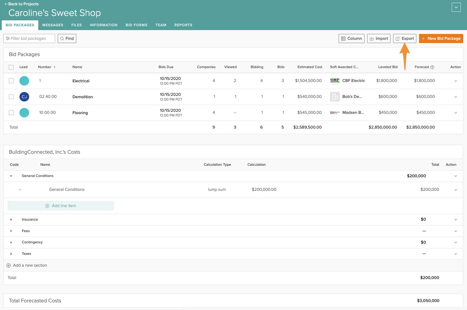This screenshot has height=310, width=467.
Task: Click the Number column sort arrow
Action: tap(54, 67)
